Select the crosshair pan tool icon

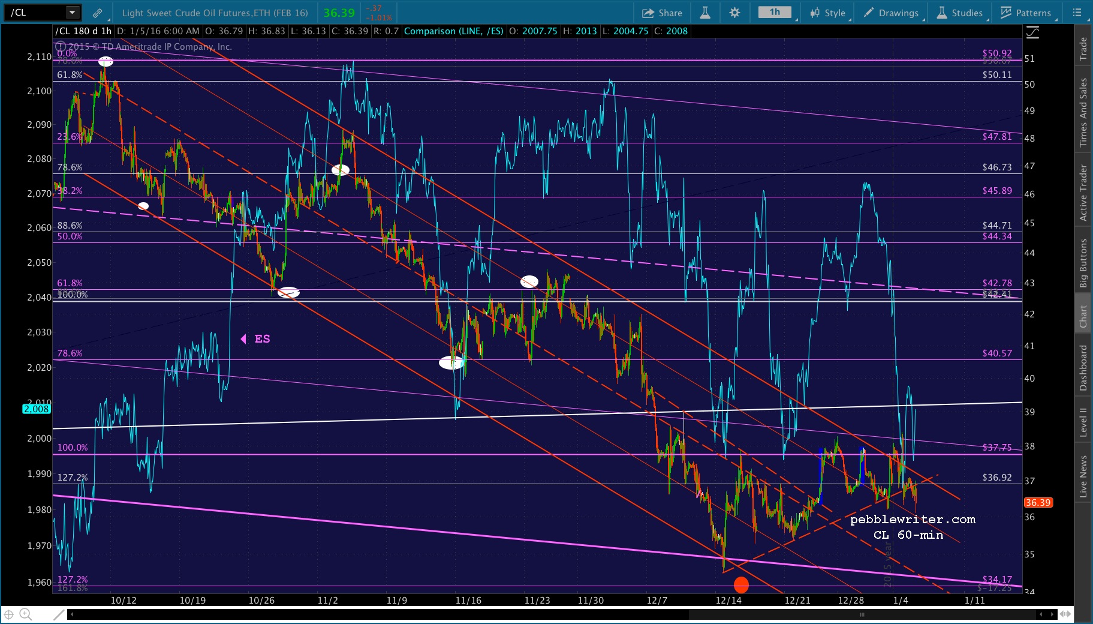[x=9, y=614]
